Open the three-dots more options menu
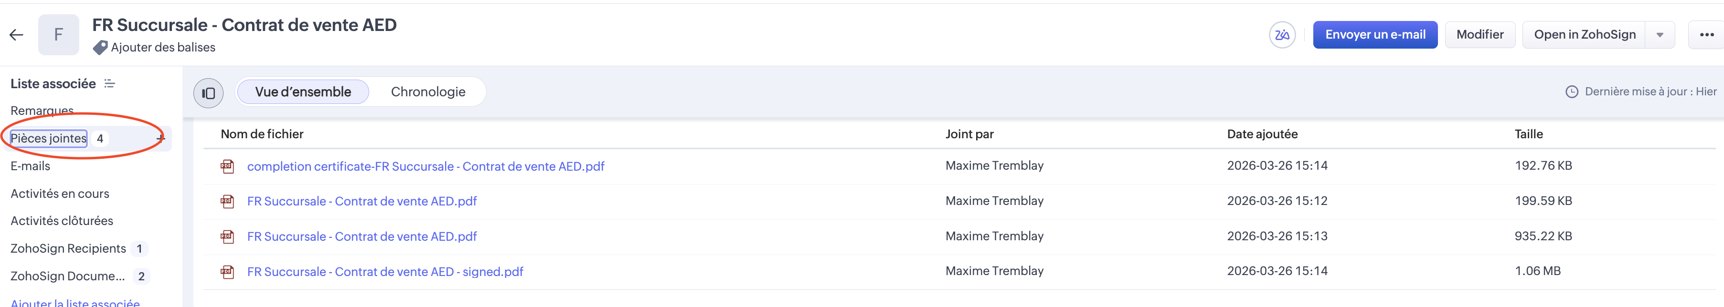The width and height of the screenshot is (1724, 307). point(1707,35)
